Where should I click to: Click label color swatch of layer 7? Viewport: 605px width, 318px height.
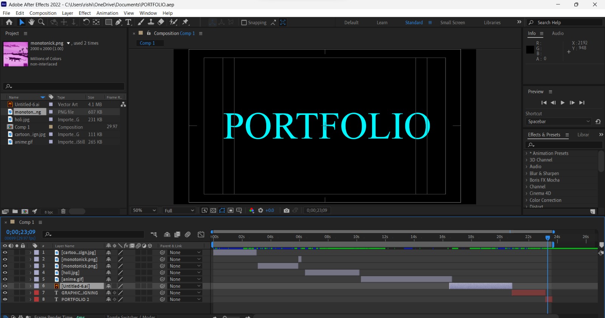click(x=37, y=293)
